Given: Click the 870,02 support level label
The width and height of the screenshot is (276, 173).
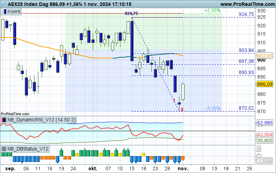Looking at the screenshot, I should 246,108.
